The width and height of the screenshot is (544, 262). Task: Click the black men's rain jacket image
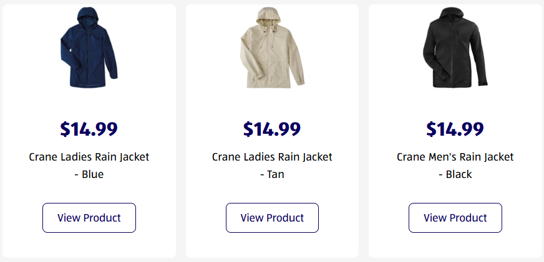pos(455,50)
